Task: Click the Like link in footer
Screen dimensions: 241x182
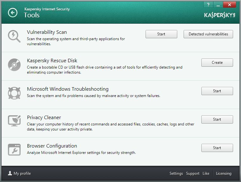Action: 206,173
